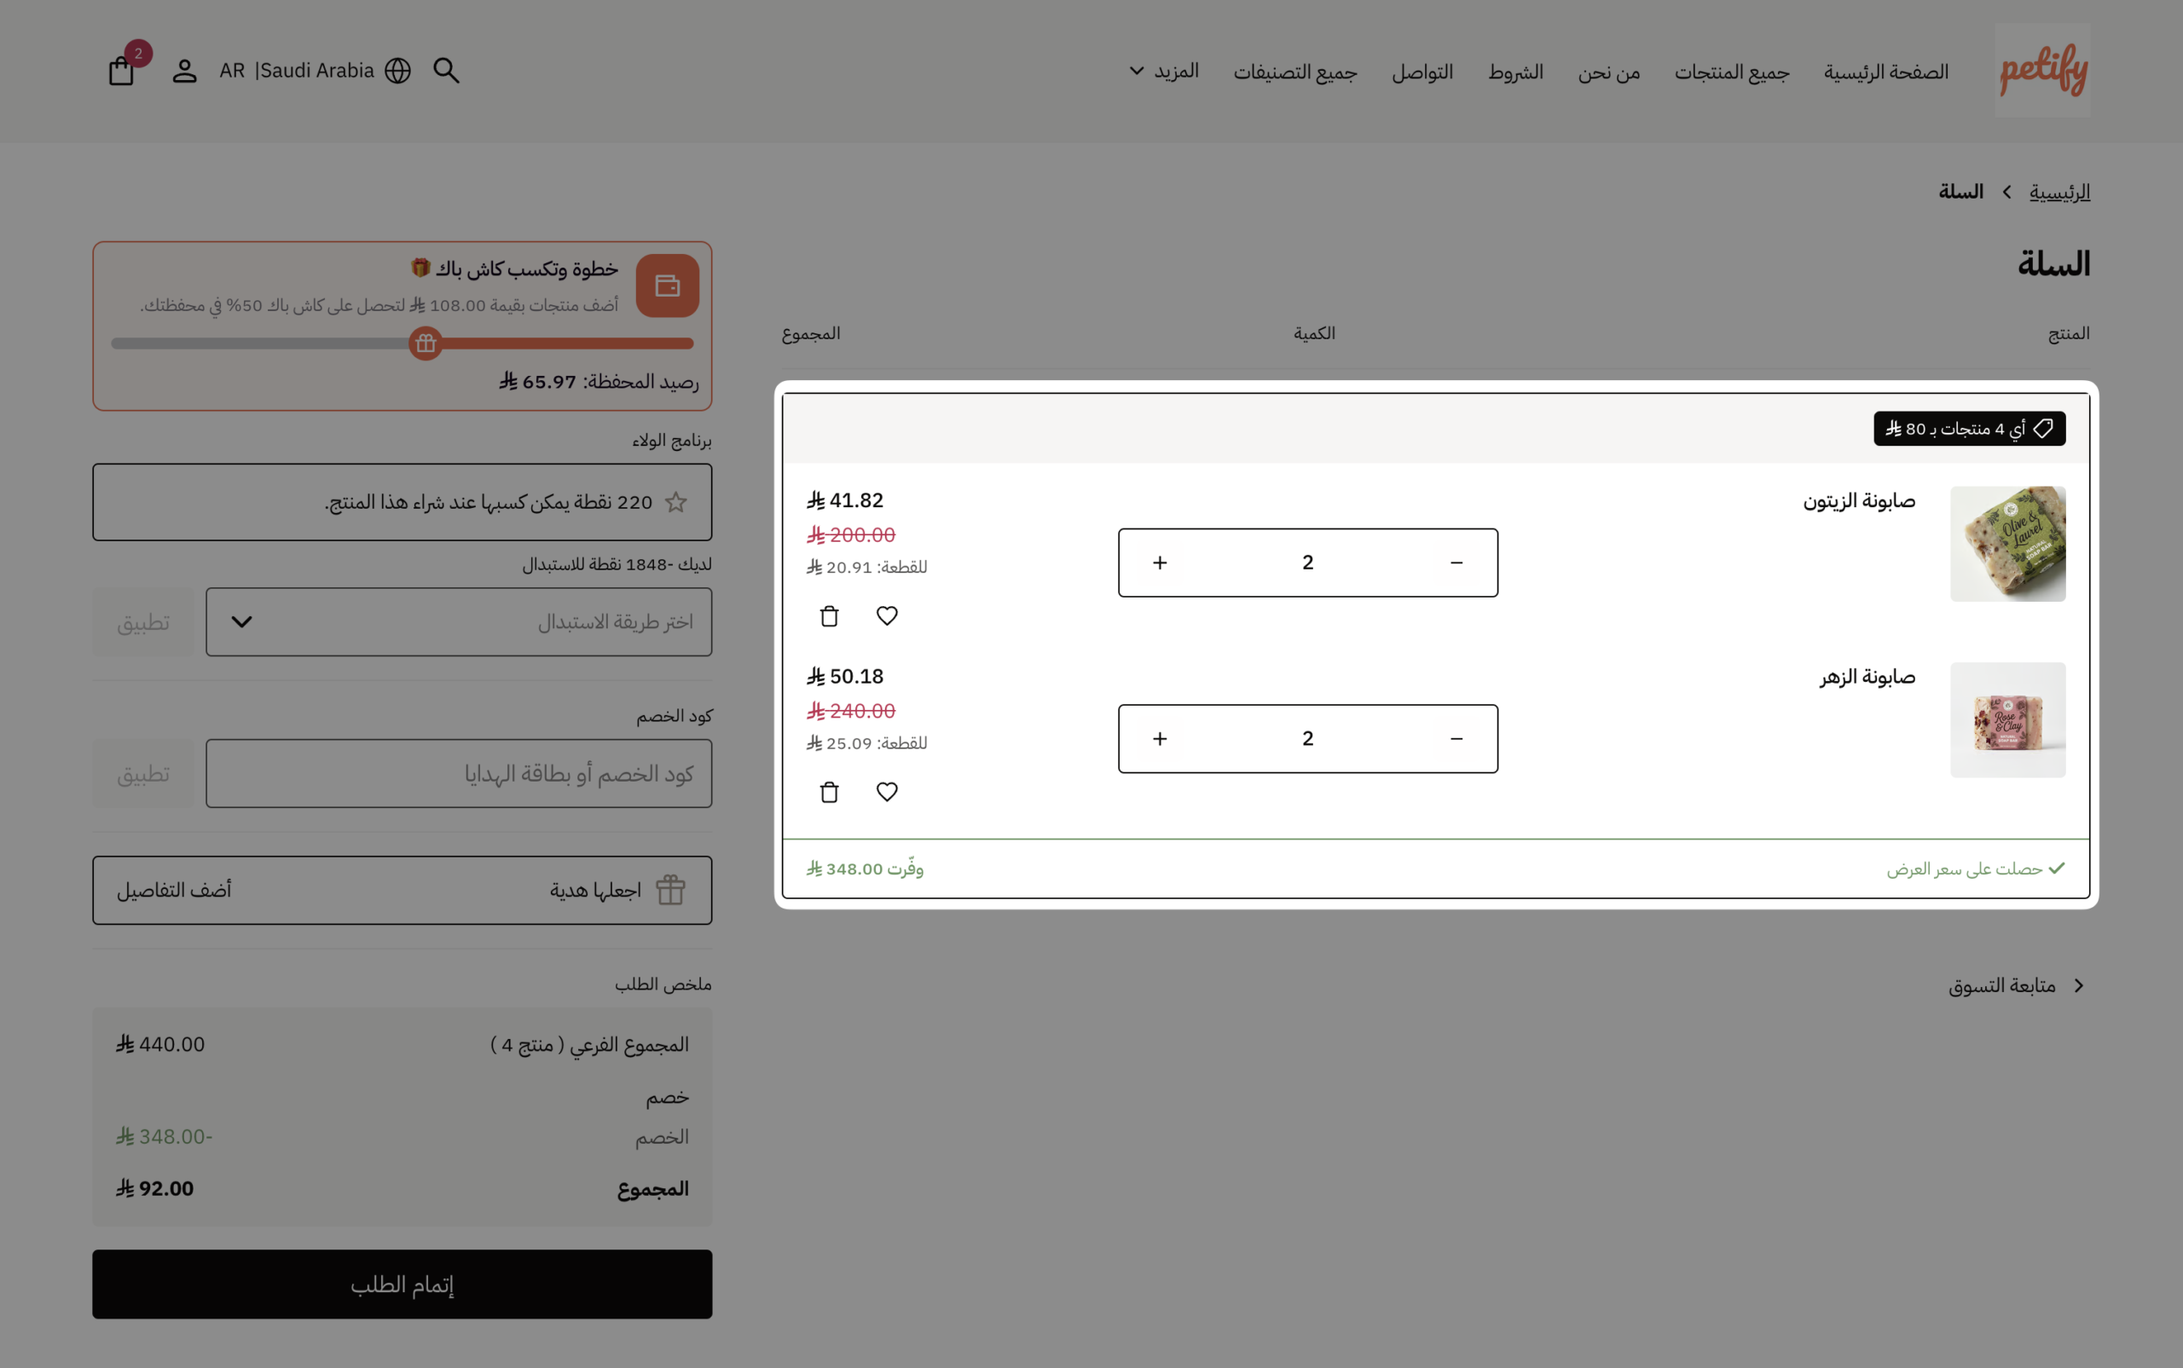Click the رصيد المحفظة: 65.97 balance
This screenshot has height=1368, width=2183.
(x=599, y=382)
